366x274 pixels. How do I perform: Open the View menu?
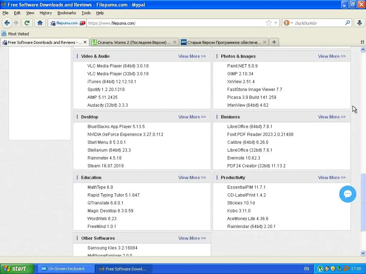click(x=30, y=13)
